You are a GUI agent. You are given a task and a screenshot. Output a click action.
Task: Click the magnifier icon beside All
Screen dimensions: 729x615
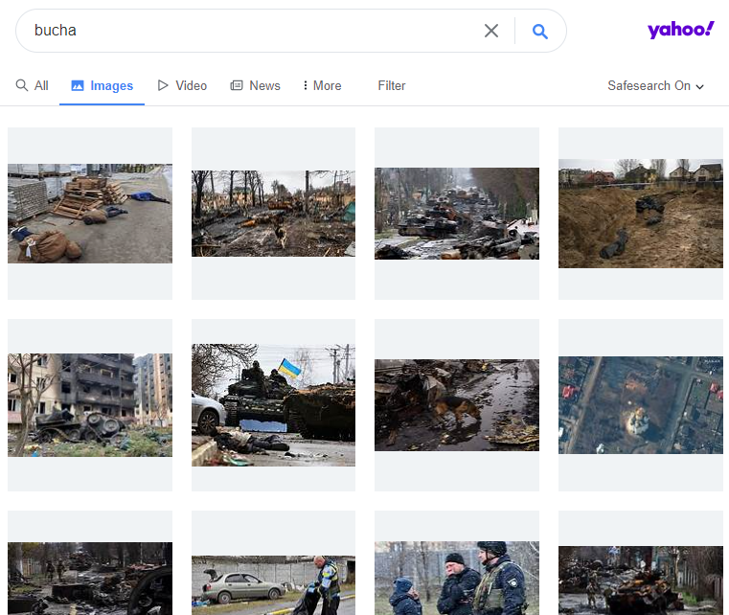tap(22, 85)
